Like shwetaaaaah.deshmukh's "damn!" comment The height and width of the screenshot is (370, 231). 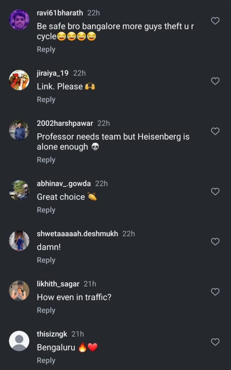[215, 242]
